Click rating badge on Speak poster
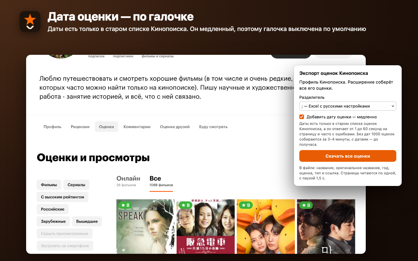This screenshot has height=261, width=418. point(126,205)
